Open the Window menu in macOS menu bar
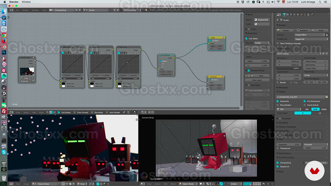The width and height of the screenshot is (331, 186). click(x=26, y=2)
